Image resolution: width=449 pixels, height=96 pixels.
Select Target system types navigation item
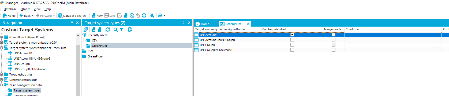coord(27,90)
